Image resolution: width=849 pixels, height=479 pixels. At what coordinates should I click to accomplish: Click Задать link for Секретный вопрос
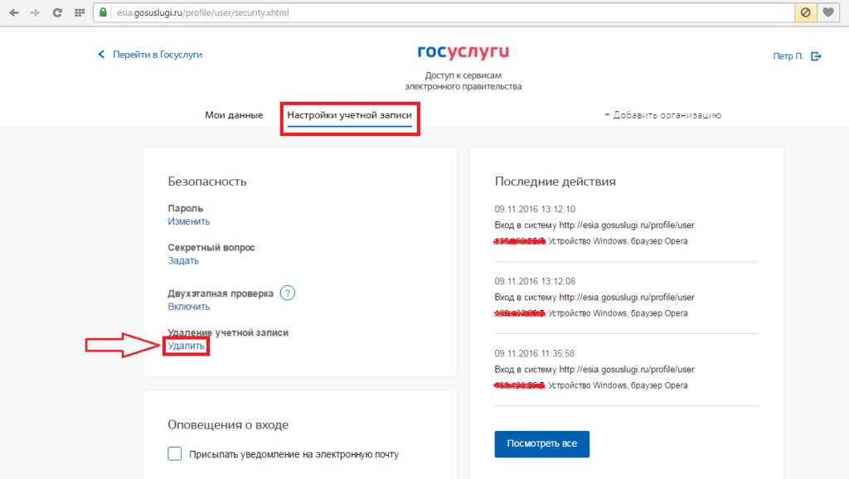click(x=183, y=260)
